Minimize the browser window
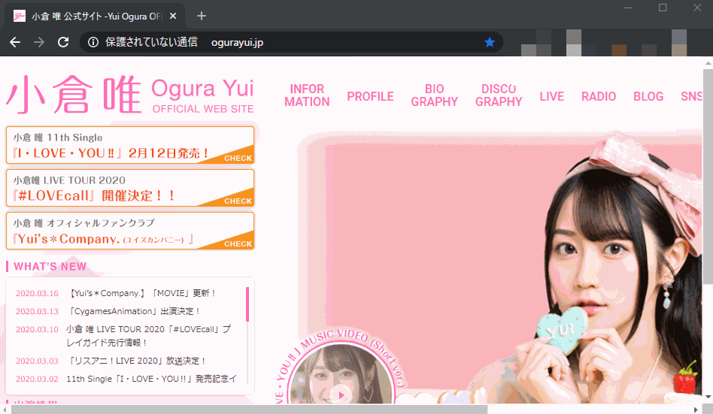 [629, 8]
